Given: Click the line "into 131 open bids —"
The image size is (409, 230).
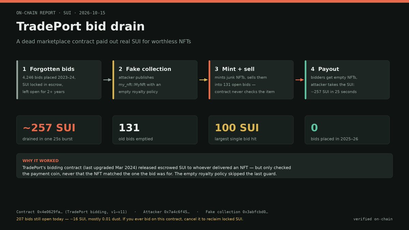Looking at the screenshot, I should coord(235,85).
